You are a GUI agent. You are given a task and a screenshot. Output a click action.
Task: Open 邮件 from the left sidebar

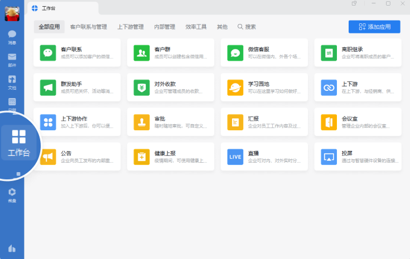pos(12,59)
